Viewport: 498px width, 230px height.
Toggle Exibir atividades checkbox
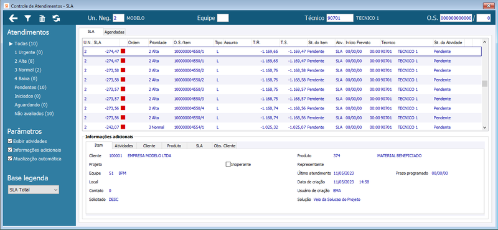10,141
